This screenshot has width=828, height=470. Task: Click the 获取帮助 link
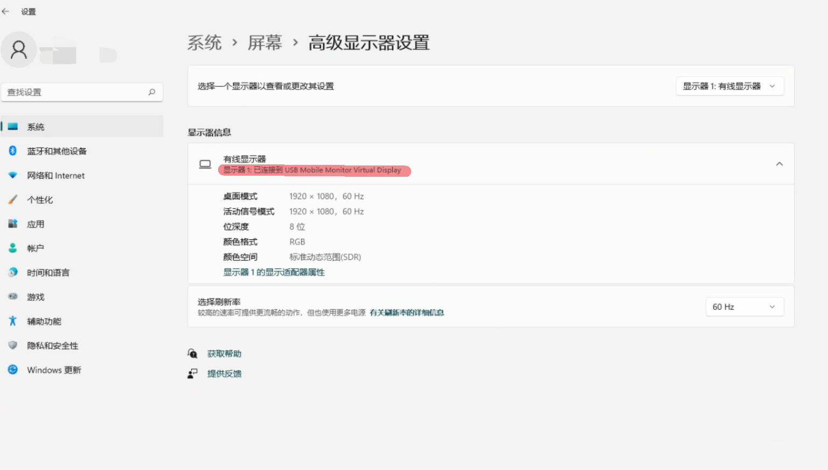224,354
